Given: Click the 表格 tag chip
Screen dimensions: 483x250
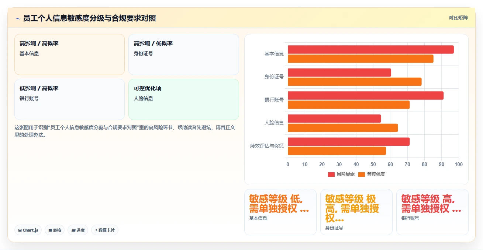Looking at the screenshot, I should click(55, 230).
